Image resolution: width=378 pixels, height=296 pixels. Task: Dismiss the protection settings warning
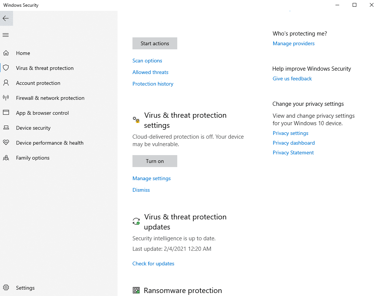point(141,190)
